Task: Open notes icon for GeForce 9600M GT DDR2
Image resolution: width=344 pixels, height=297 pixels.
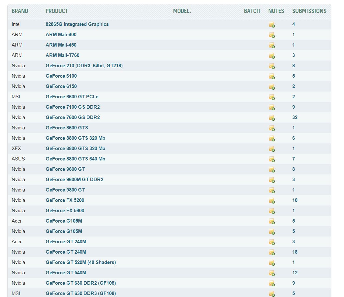Action: [272, 180]
